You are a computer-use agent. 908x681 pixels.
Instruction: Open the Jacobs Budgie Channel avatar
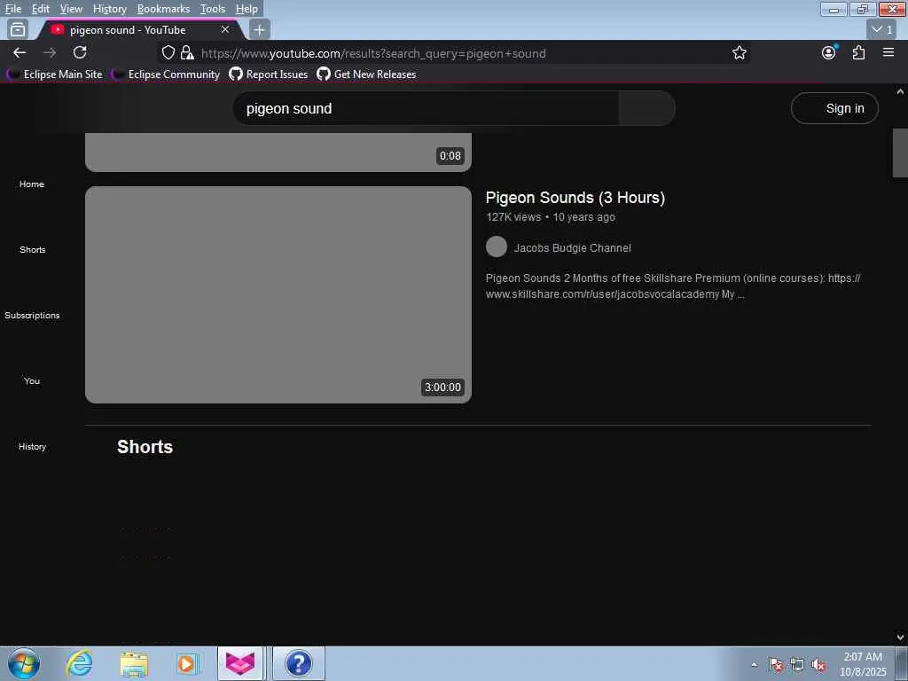[497, 247]
